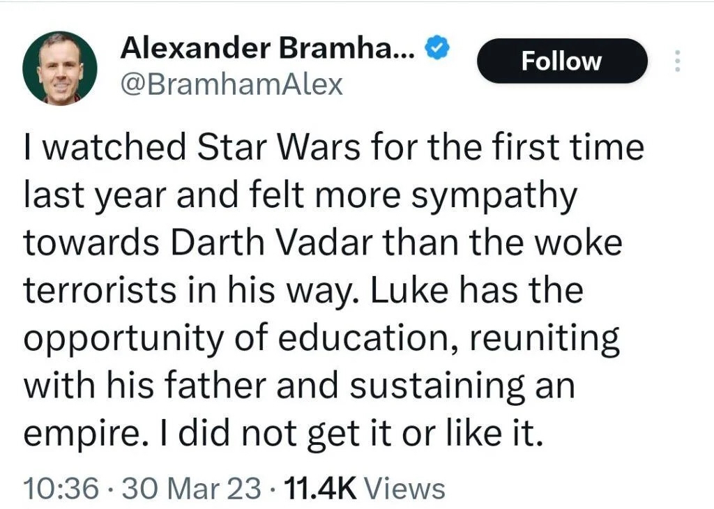This screenshot has height=509, width=714.
Task: Open the 11.4K Views count
Action: pos(365,487)
